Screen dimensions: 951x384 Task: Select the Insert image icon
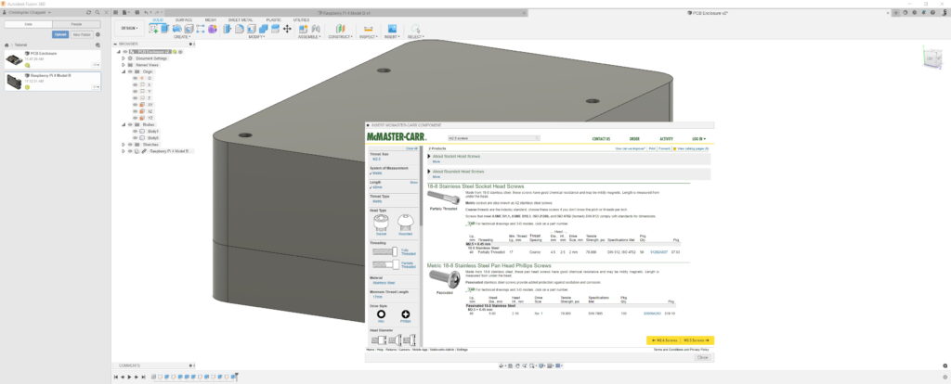pyautogui.click(x=392, y=29)
